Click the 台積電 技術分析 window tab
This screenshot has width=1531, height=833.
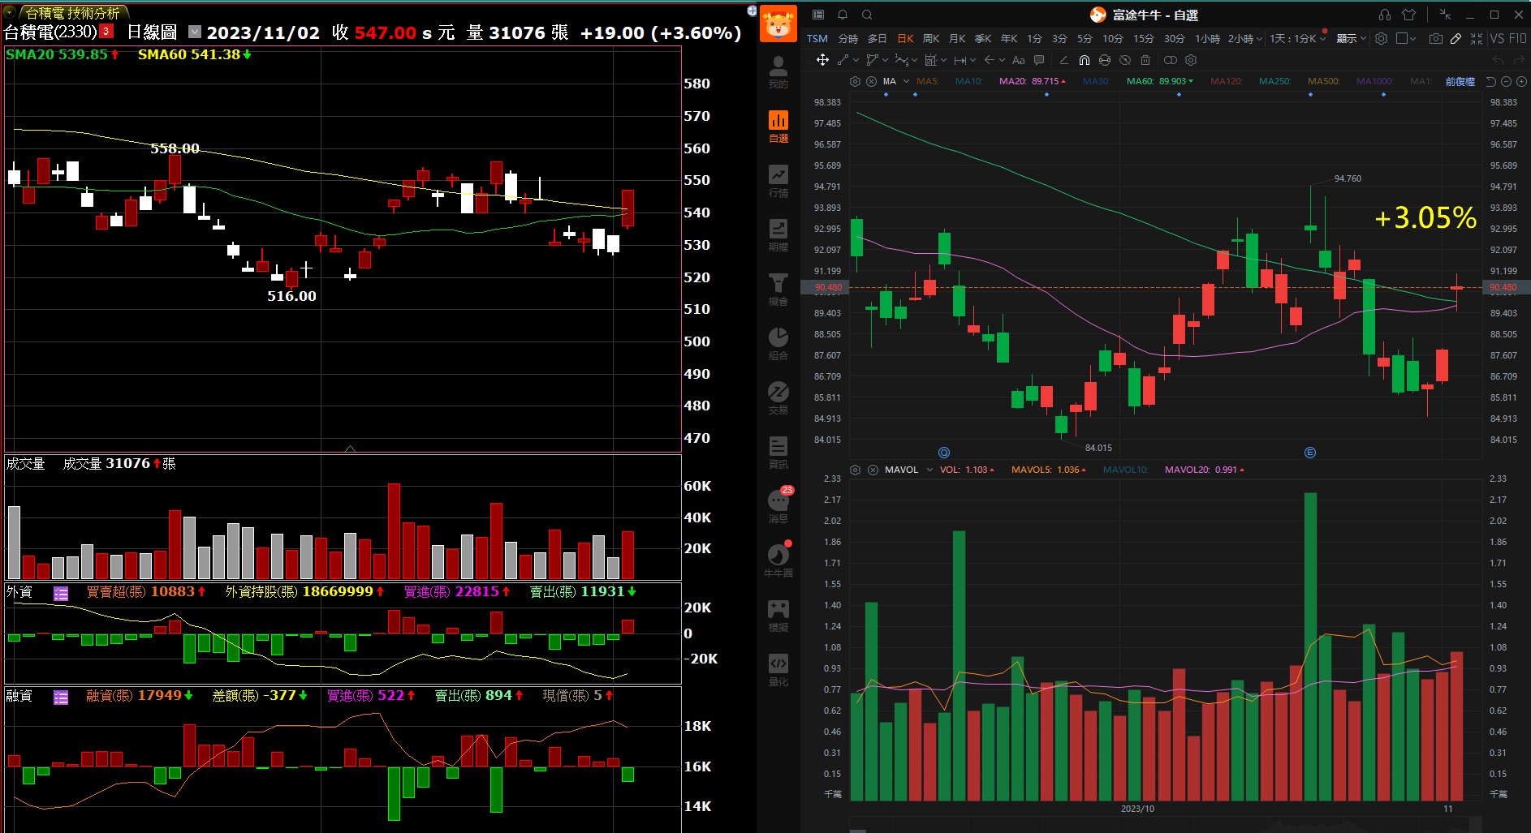click(73, 13)
